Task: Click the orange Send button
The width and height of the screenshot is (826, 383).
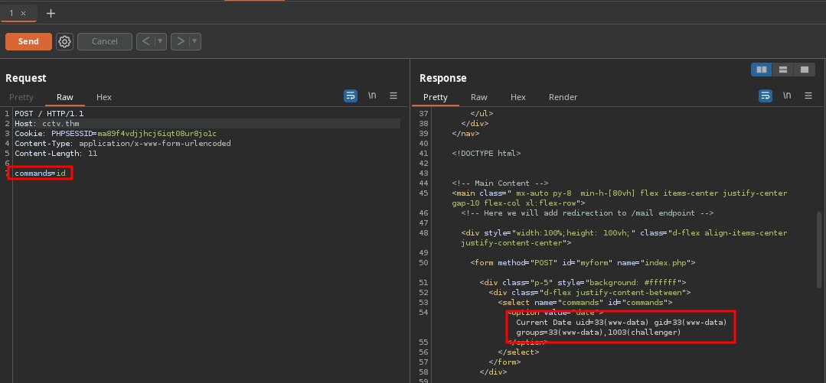Action: tap(28, 42)
